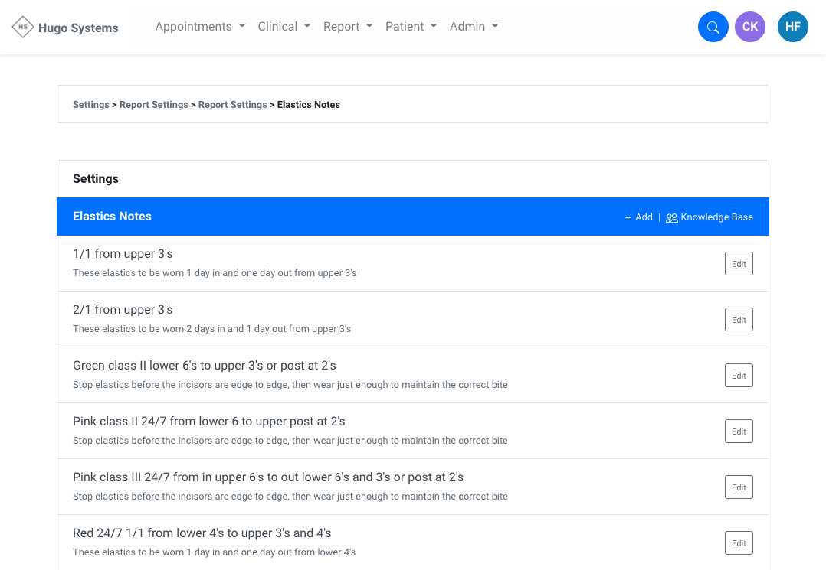826x570 pixels.
Task: Click the Knowledge Base people icon
Action: coord(672,218)
